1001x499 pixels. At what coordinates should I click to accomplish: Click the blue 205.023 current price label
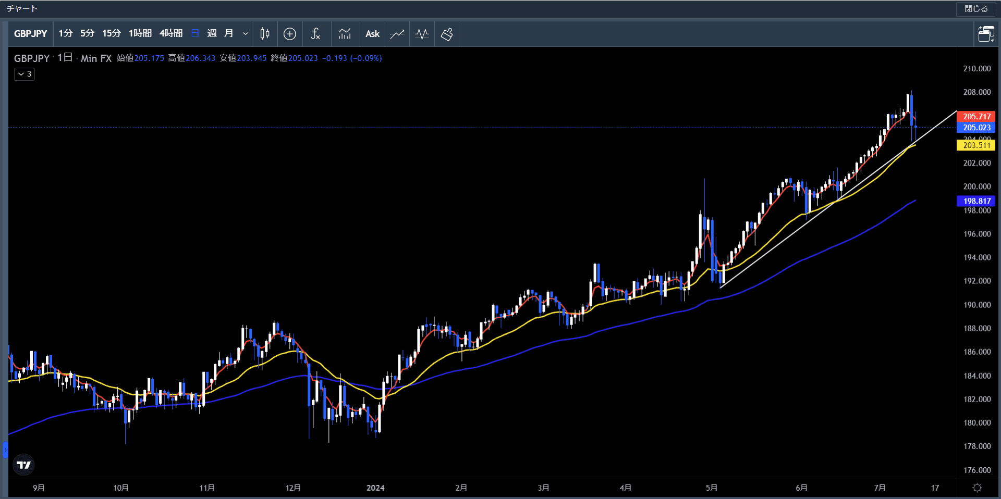976,128
